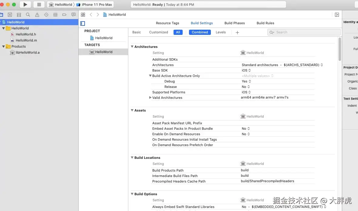The image size is (358, 211).
Task: Switch to Build Phases tab
Action: pos(235,23)
